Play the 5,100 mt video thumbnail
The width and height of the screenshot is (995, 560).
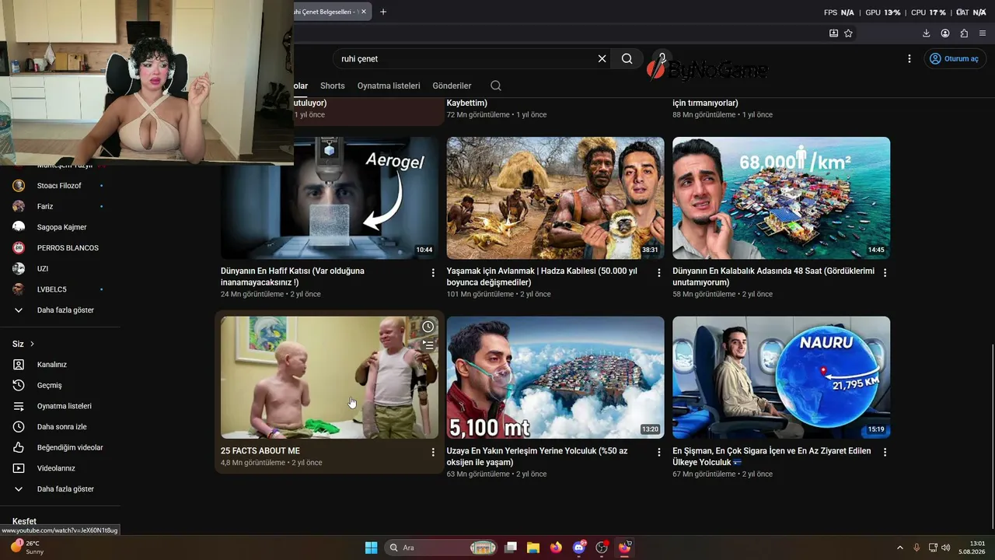click(555, 377)
